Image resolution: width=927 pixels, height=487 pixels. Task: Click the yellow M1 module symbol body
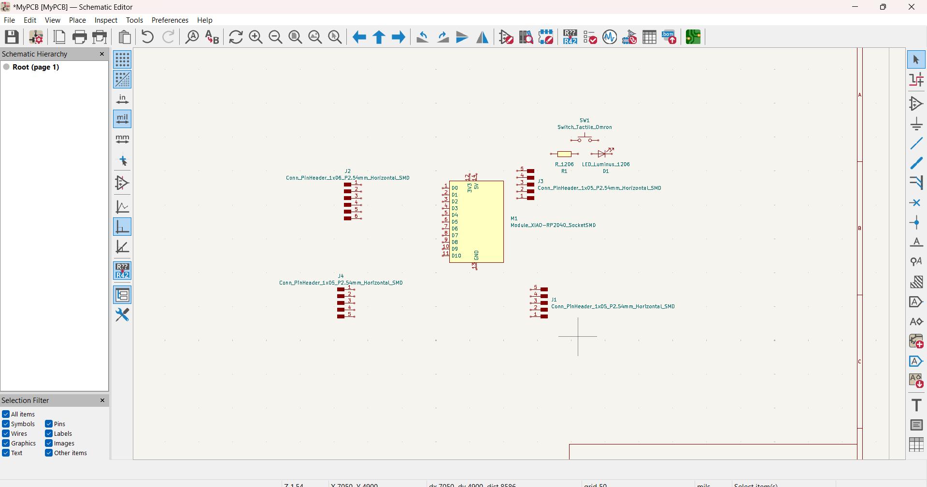[x=476, y=222]
